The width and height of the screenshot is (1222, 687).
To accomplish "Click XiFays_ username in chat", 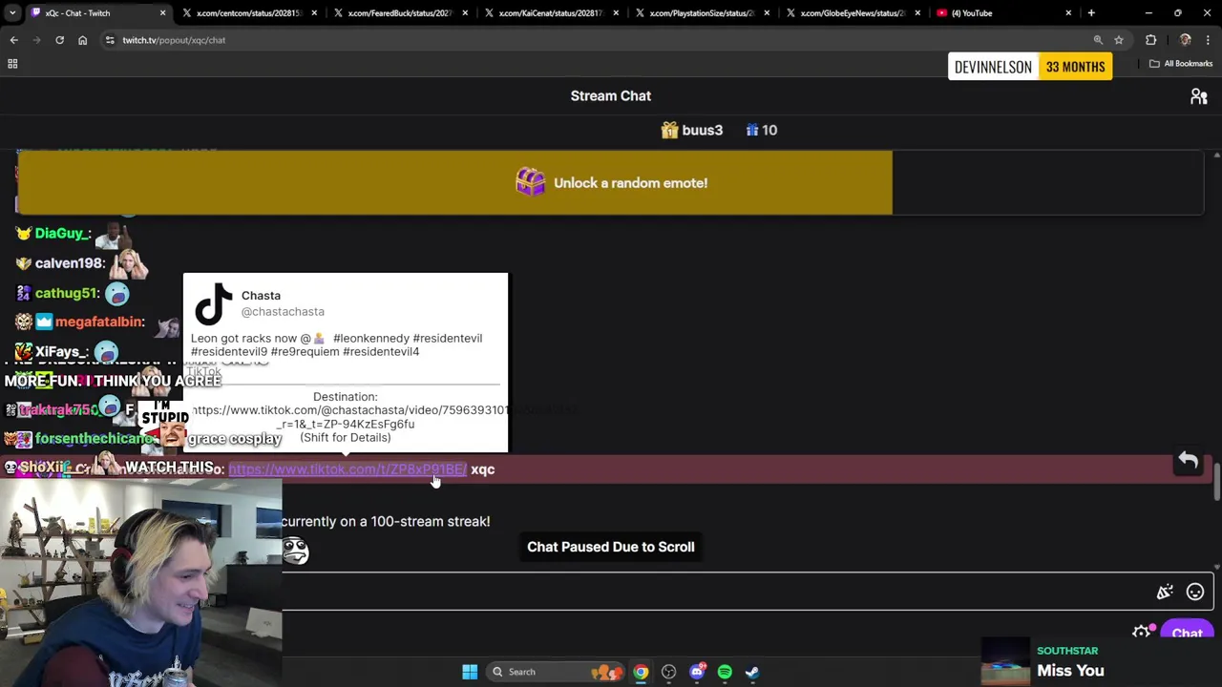I will [x=62, y=352].
